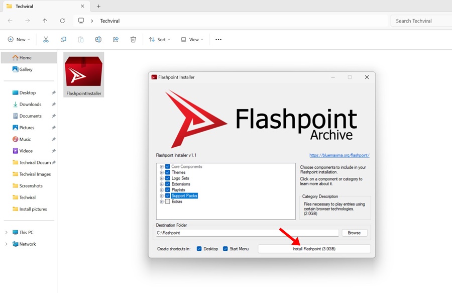Click Techviral in the address bar
452x293 pixels.
(x=110, y=21)
